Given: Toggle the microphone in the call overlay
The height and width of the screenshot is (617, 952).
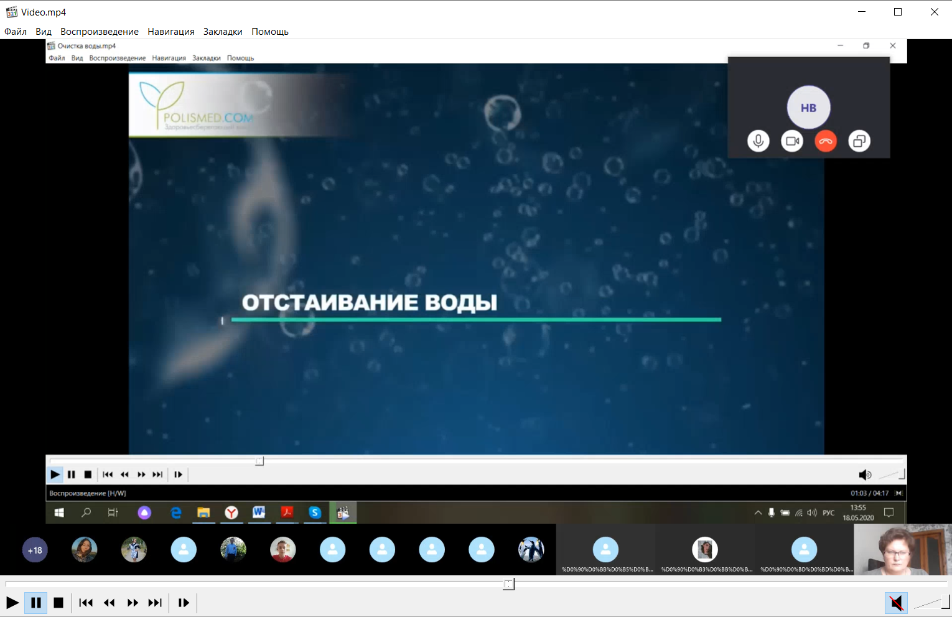Looking at the screenshot, I should tap(758, 141).
